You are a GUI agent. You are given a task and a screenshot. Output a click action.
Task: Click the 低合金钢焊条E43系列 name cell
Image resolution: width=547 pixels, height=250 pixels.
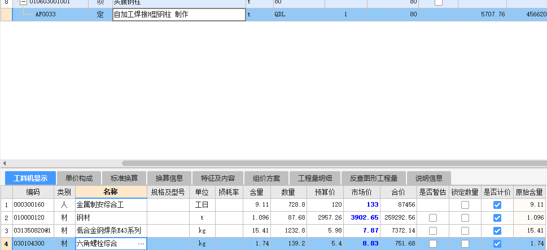tap(111, 231)
